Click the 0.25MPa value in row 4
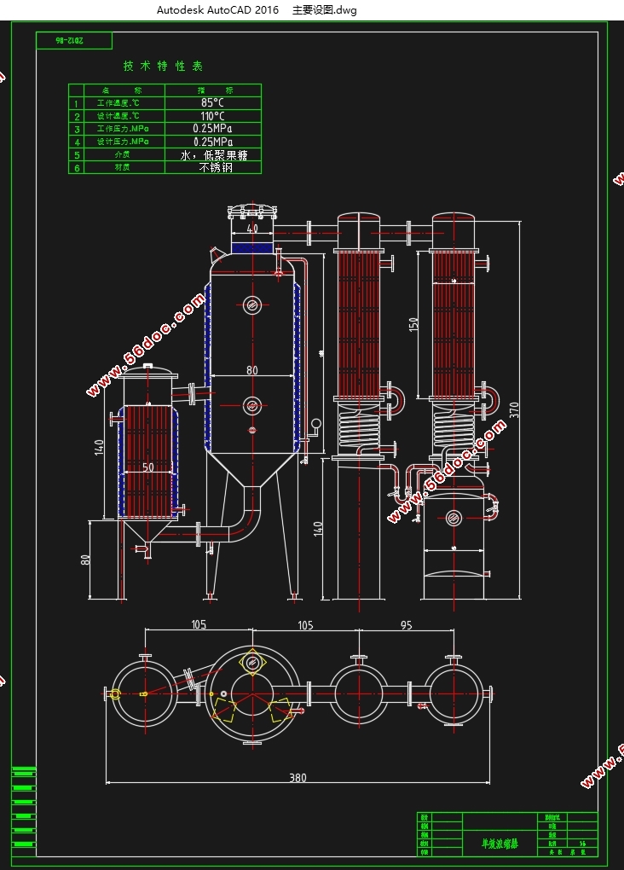Image resolution: width=624 pixels, height=870 pixels. 212,142
